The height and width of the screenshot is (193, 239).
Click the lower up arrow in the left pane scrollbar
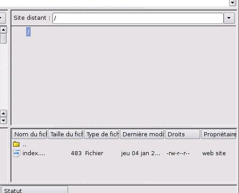click(3, 113)
